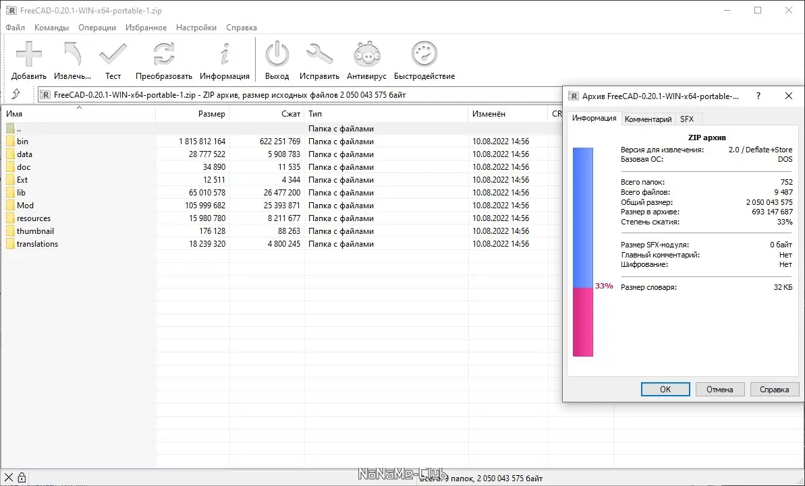Launch the Антивирус scan icon
The image size is (805, 486).
366,54
